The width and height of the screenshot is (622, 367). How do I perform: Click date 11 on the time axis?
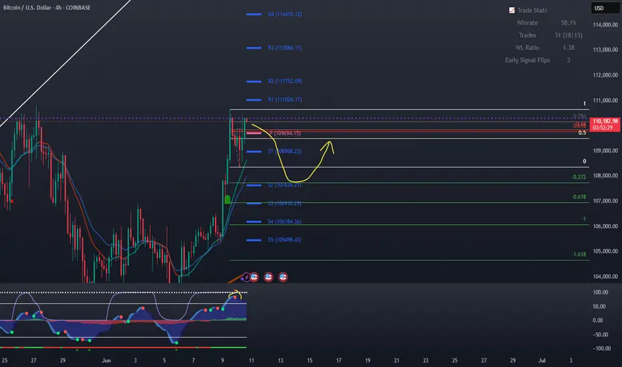[252, 360]
